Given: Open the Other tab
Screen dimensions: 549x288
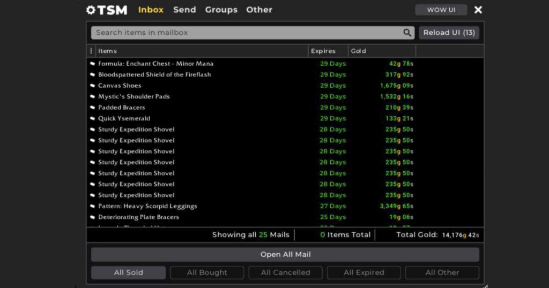Looking at the screenshot, I should 259,10.
